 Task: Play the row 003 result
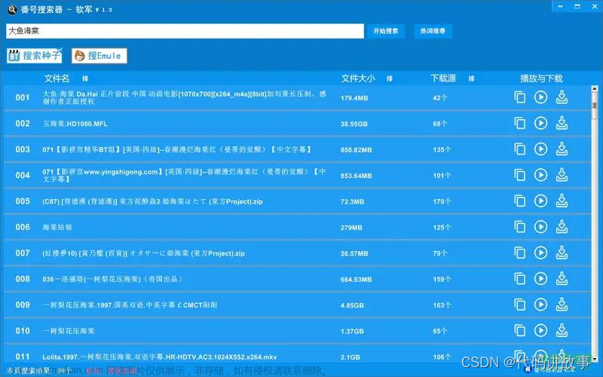[x=540, y=149]
